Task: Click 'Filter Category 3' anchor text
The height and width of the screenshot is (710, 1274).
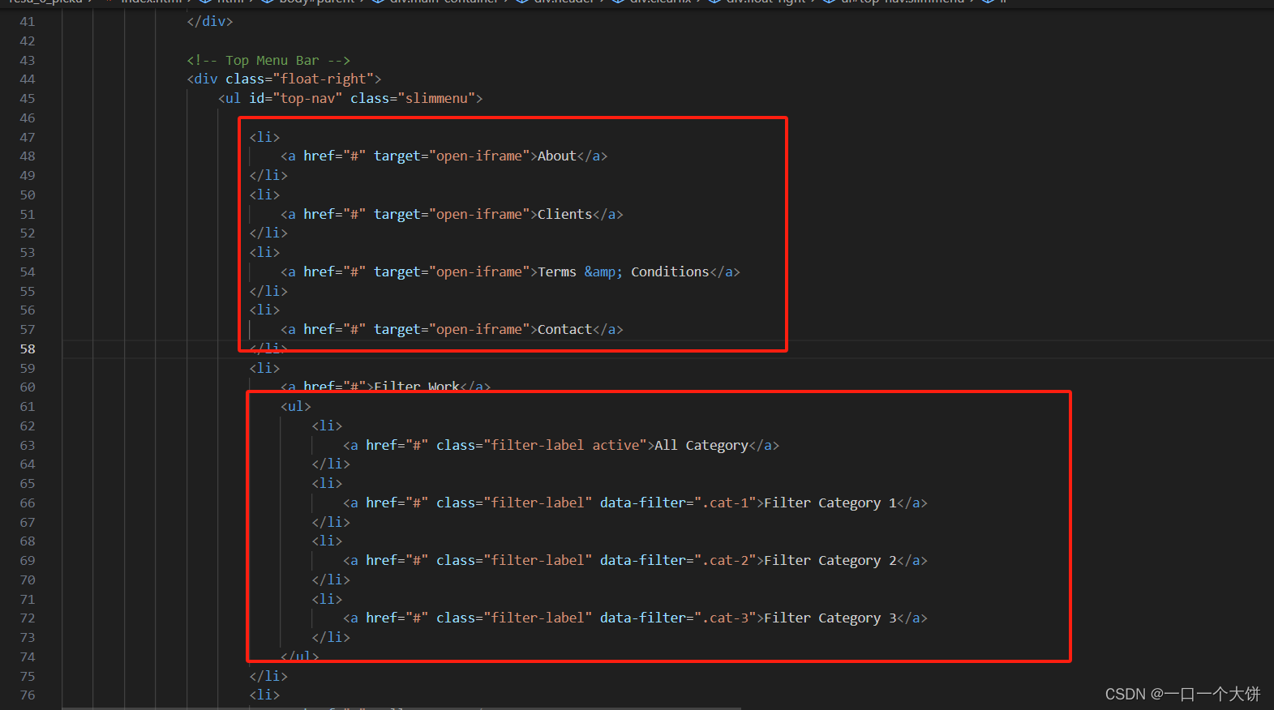Action: point(830,618)
